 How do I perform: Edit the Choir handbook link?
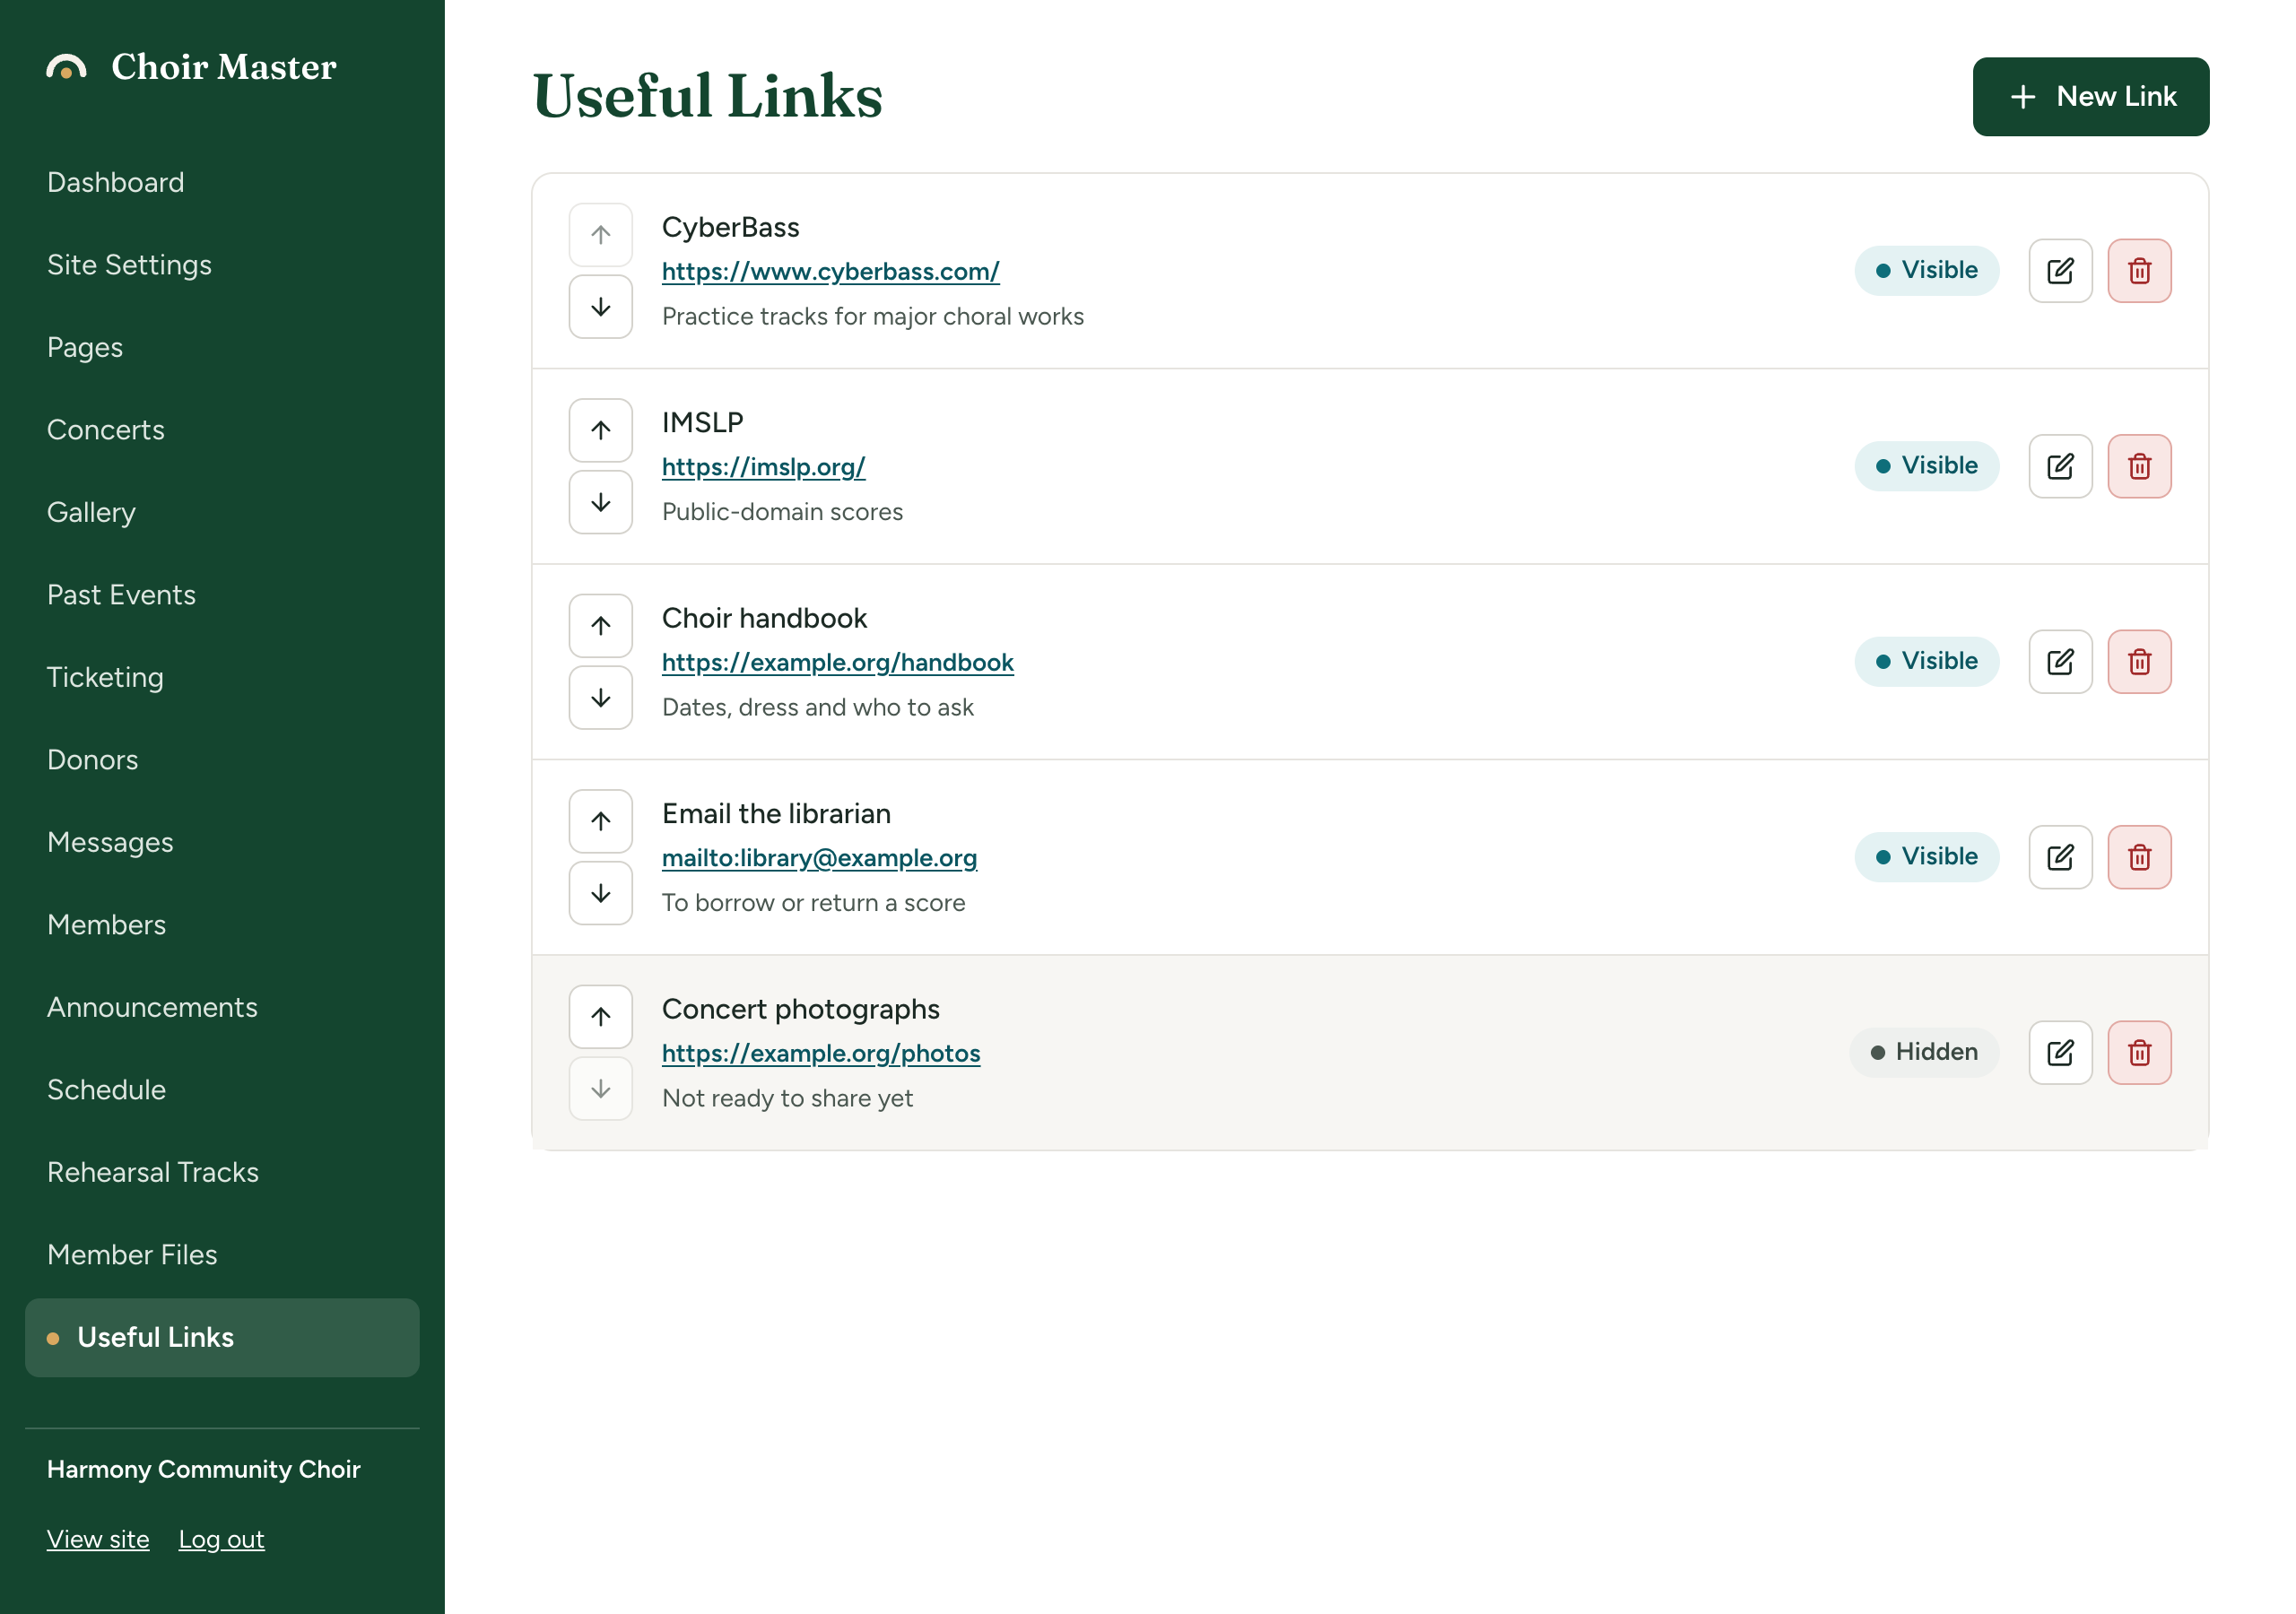(2060, 662)
